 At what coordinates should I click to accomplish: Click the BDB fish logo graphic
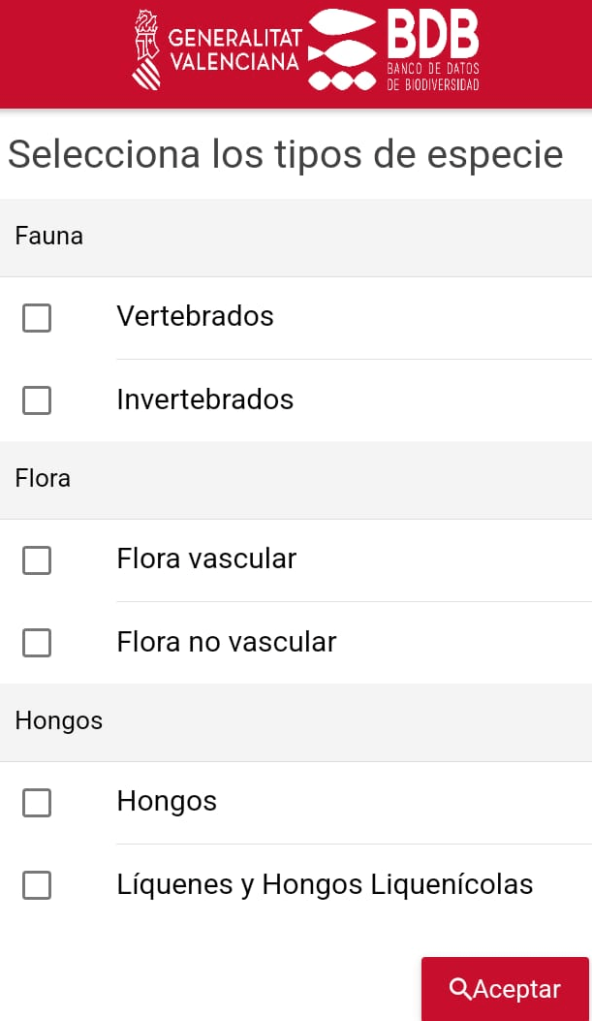(x=342, y=51)
